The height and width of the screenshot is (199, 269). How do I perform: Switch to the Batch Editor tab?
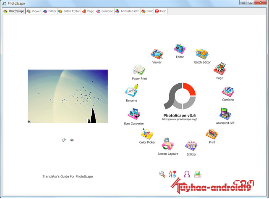point(69,11)
